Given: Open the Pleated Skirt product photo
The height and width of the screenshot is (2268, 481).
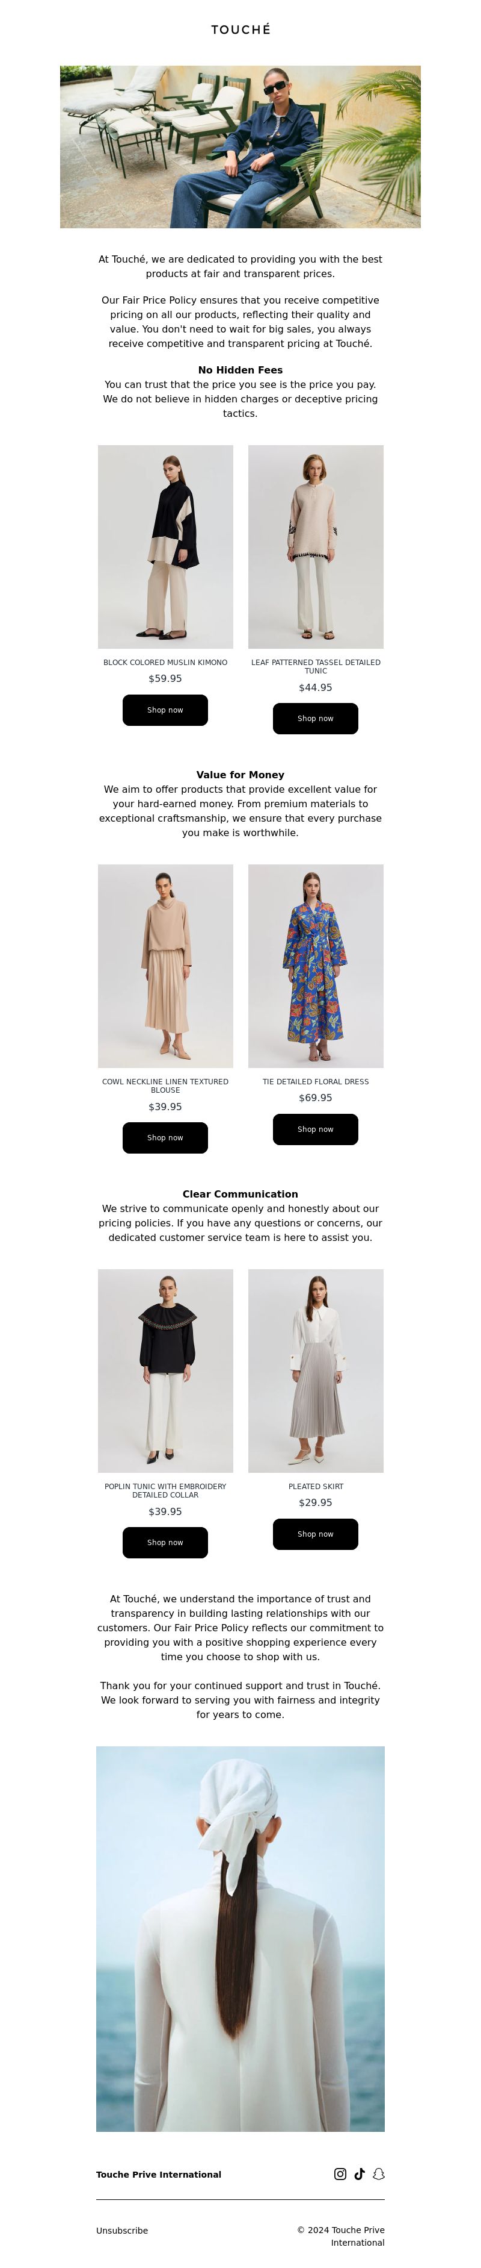Looking at the screenshot, I should point(316,1371).
